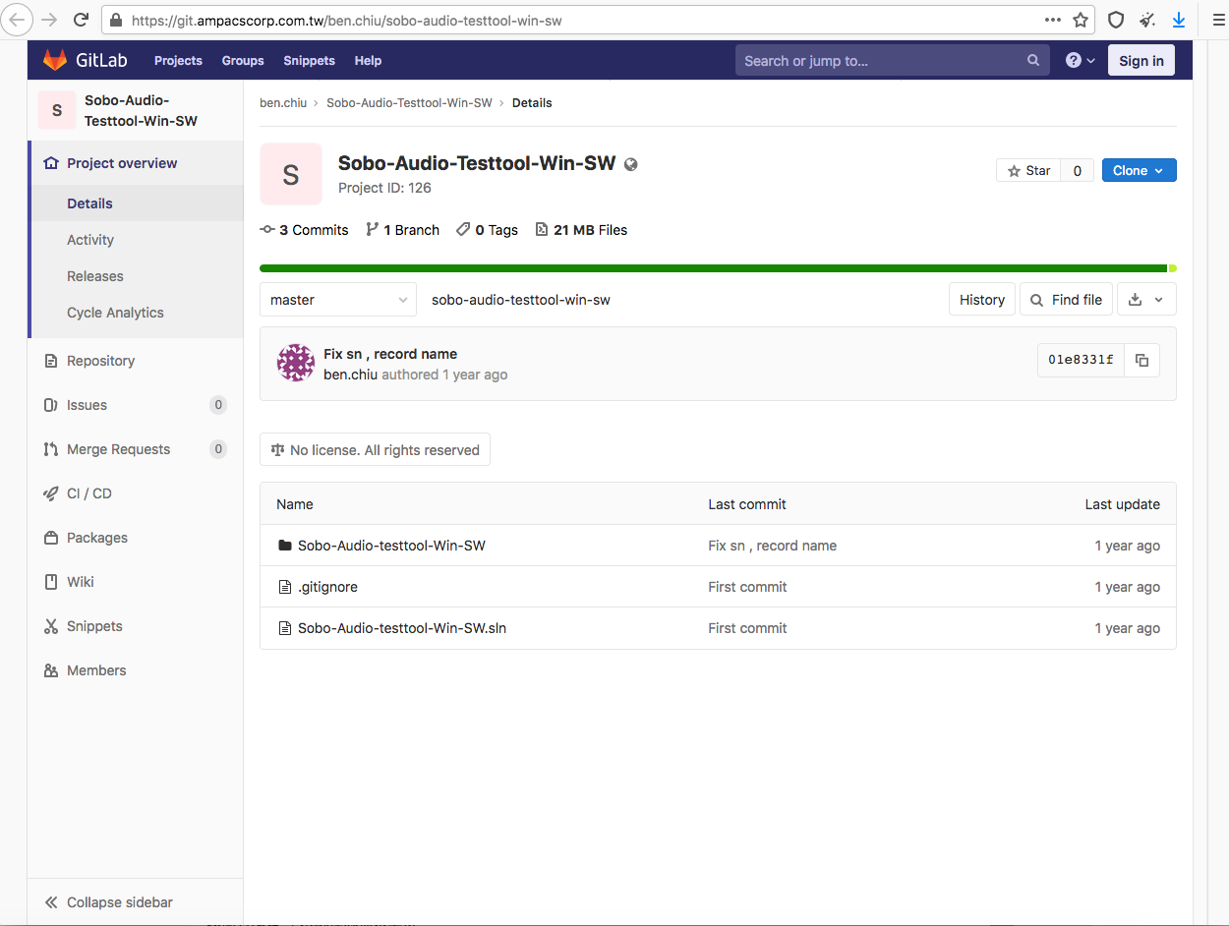Bookmark page with star icon in address bar
The height and width of the screenshot is (926, 1229).
pyautogui.click(x=1081, y=20)
